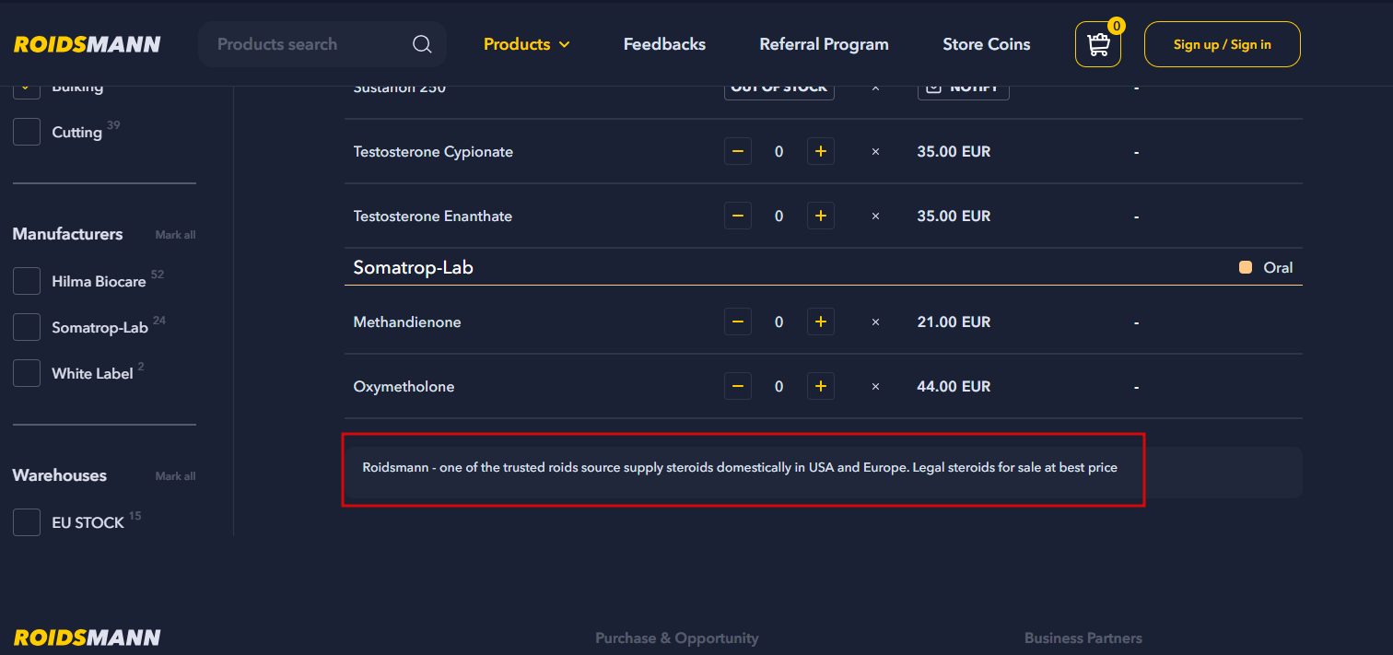Click the Roidsmann logo in the header
Image resolution: width=1393 pixels, height=655 pixels.
[x=88, y=44]
